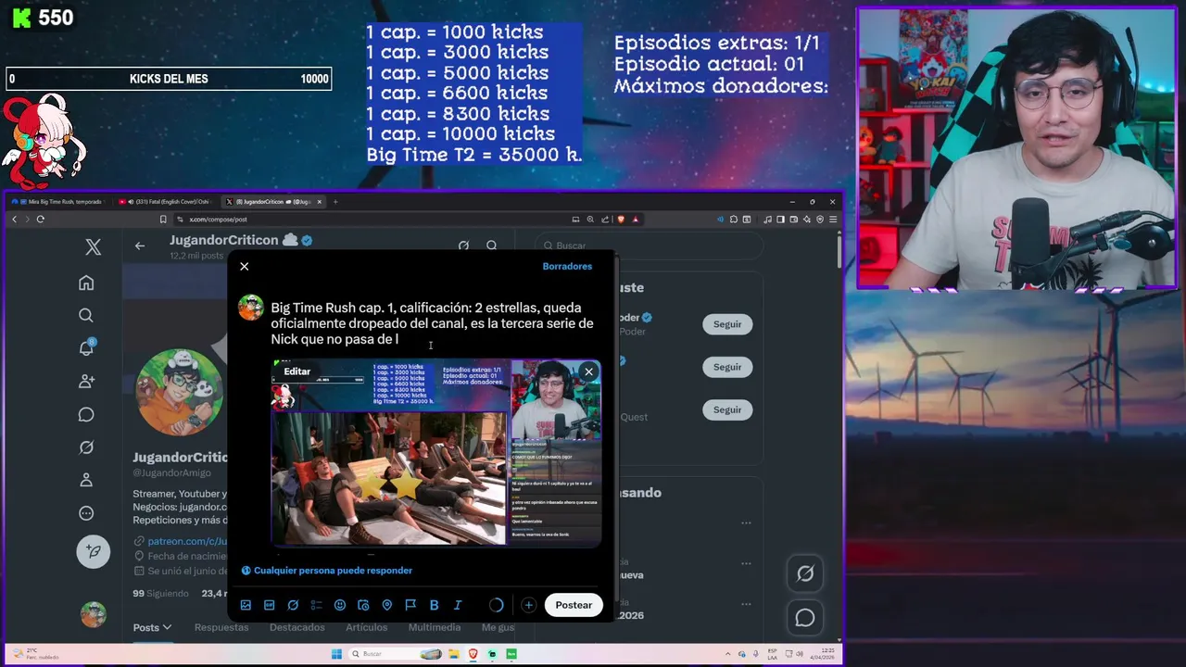Open Brave Shields lion icon
Screen dimensions: 1186x667
(x=621, y=220)
